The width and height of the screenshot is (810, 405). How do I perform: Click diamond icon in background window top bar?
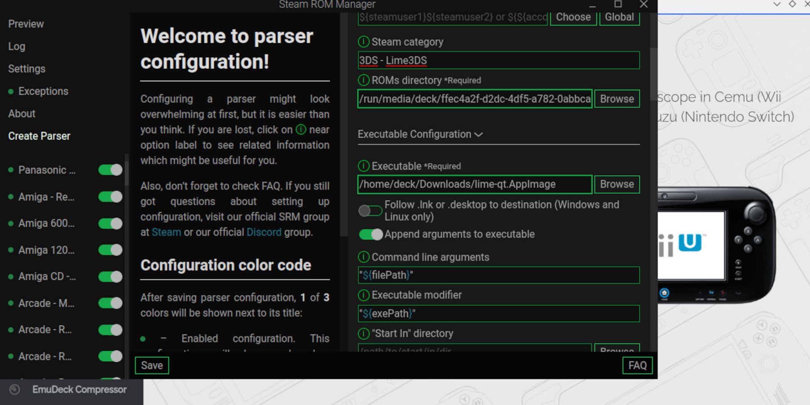(792, 4)
